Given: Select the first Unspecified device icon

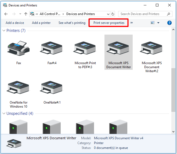Looking at the screenshot, I should 18,127.
